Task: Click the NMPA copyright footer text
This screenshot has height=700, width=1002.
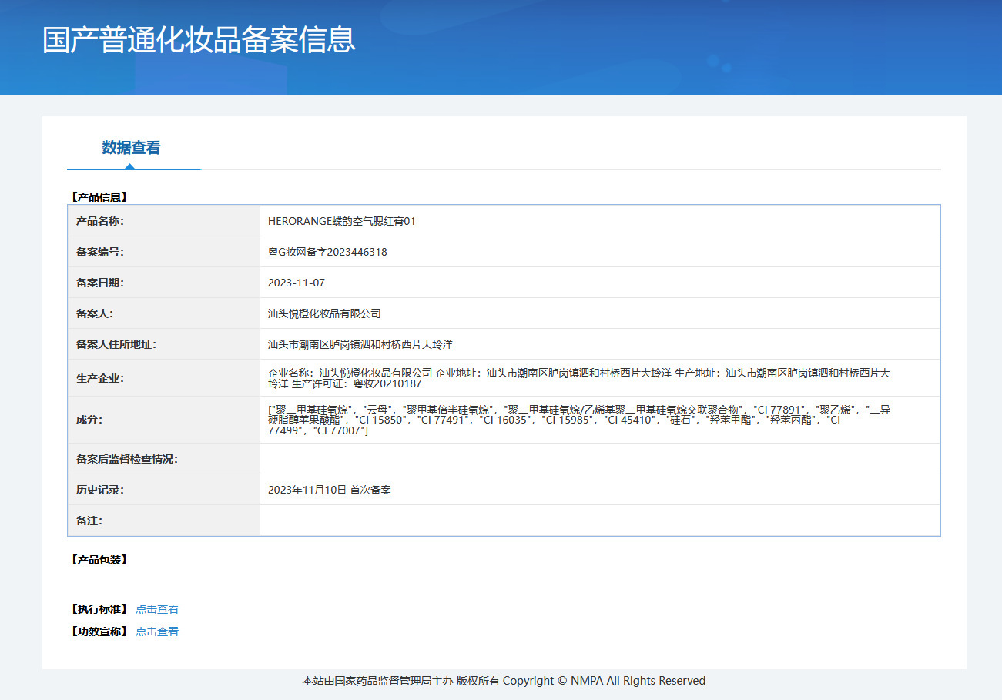Action: pos(504,681)
